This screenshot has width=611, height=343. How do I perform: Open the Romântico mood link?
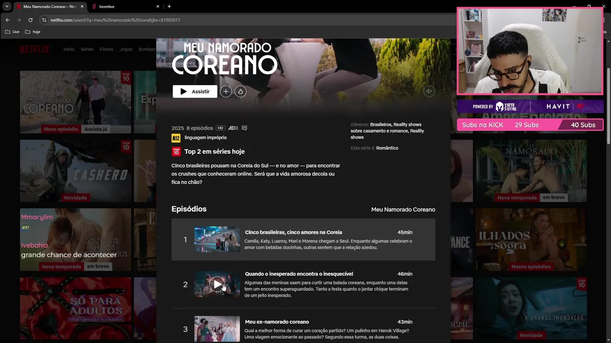click(387, 148)
